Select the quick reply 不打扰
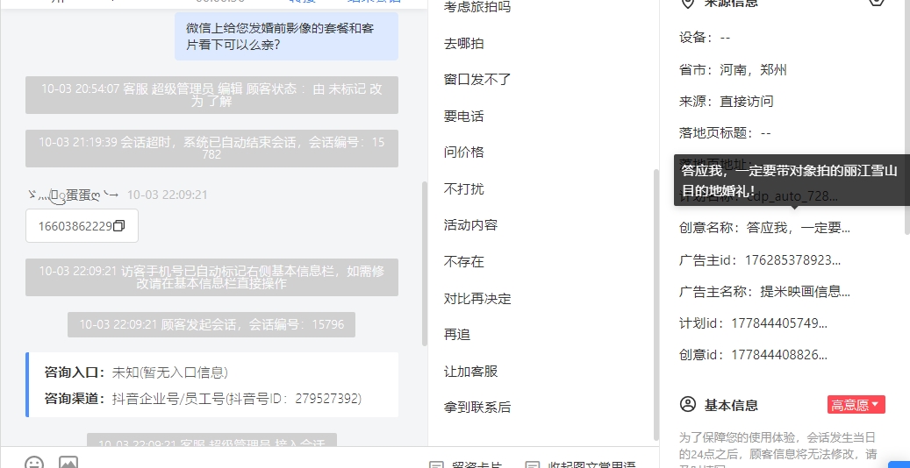Viewport: 910px width, 468px height. point(463,189)
